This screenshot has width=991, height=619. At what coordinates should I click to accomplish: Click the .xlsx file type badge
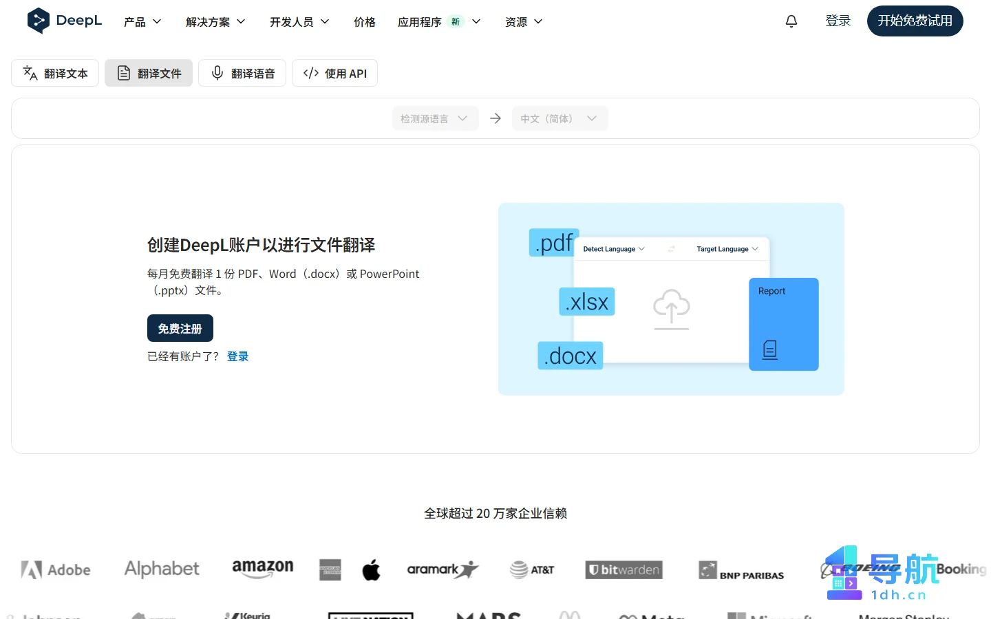(587, 301)
